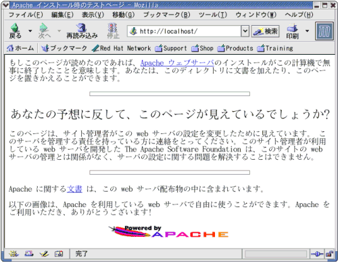
Task: Open the ウィンドウ(W) menu
Action: (256, 15)
